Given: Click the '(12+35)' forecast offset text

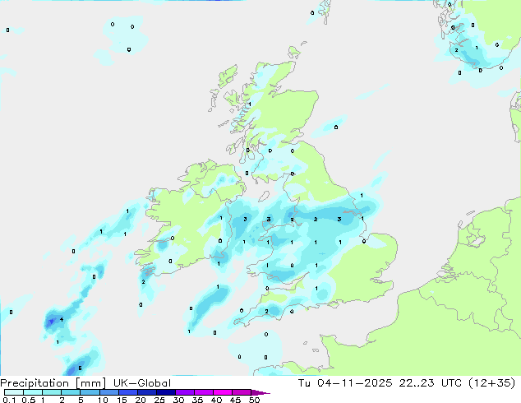Looking at the screenshot, I should click(491, 383).
